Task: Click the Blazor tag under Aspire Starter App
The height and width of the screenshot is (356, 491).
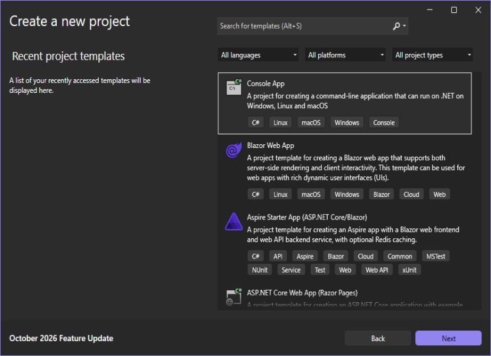Action: pyautogui.click(x=335, y=257)
